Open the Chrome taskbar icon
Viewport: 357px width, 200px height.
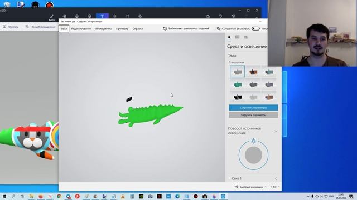click(x=59, y=196)
